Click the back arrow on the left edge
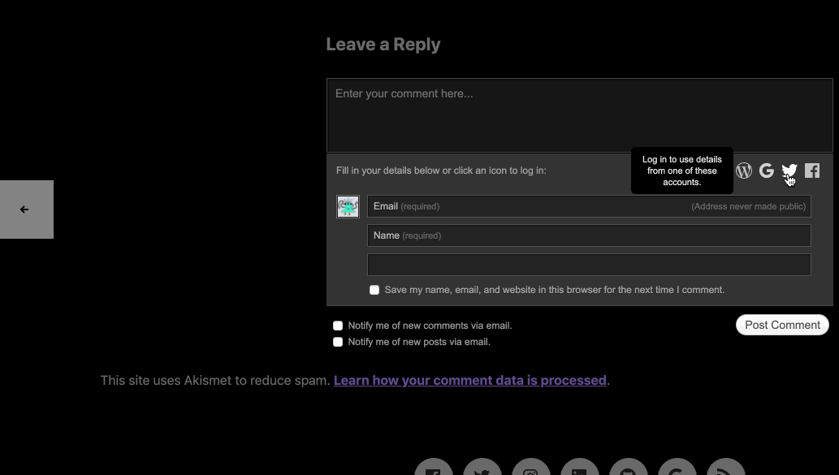Screen dimensions: 839x475 [24, 209]
